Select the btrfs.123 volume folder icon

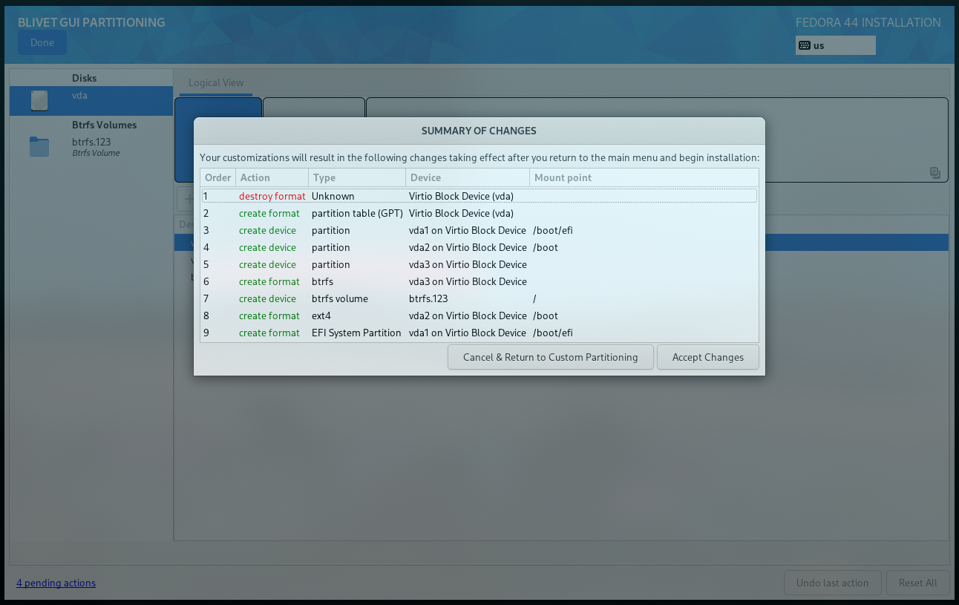39,147
